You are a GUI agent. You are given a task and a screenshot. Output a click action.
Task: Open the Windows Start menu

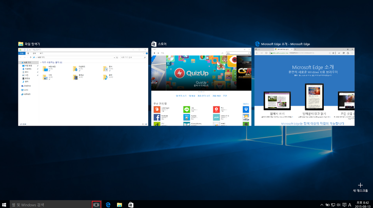[4, 205]
